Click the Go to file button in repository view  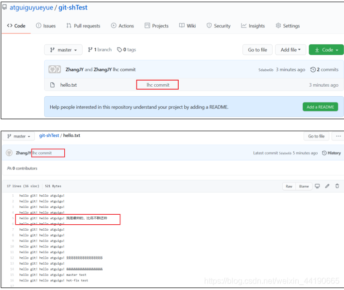pyautogui.click(x=257, y=50)
